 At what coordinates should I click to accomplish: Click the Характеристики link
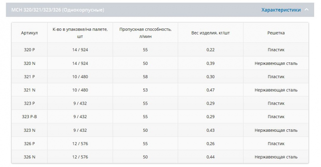tap(281, 10)
